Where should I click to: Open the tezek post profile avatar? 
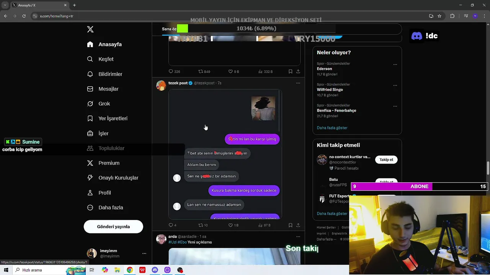coord(161,85)
